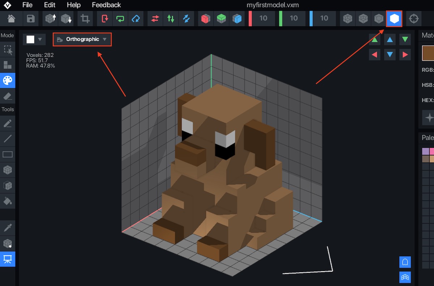Open the Feedback menu
The height and width of the screenshot is (286, 434).
[106, 5]
